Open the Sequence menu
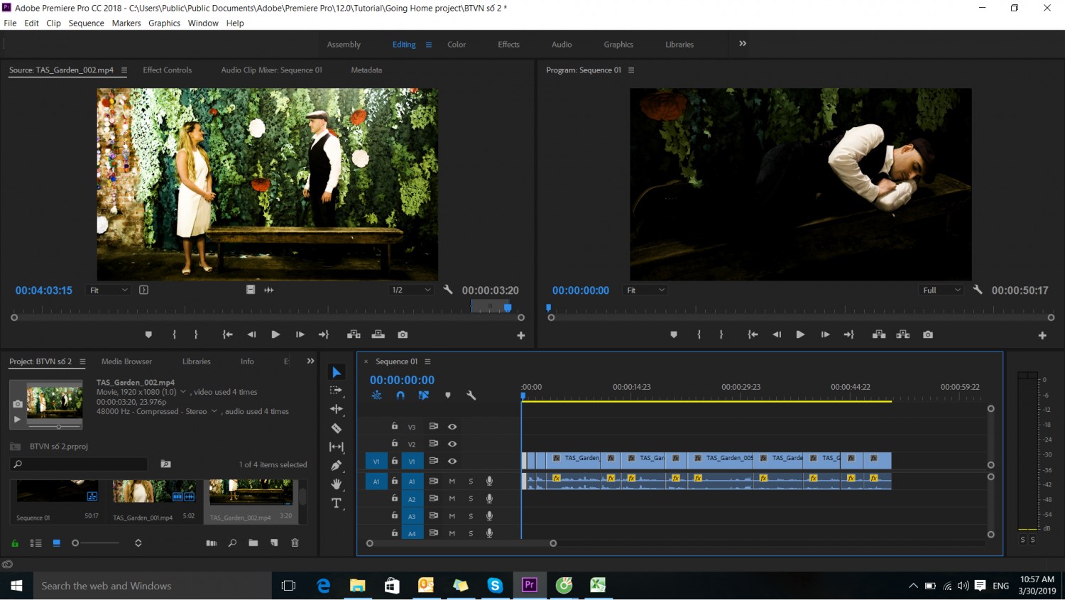The height and width of the screenshot is (600, 1065). pyautogui.click(x=87, y=23)
